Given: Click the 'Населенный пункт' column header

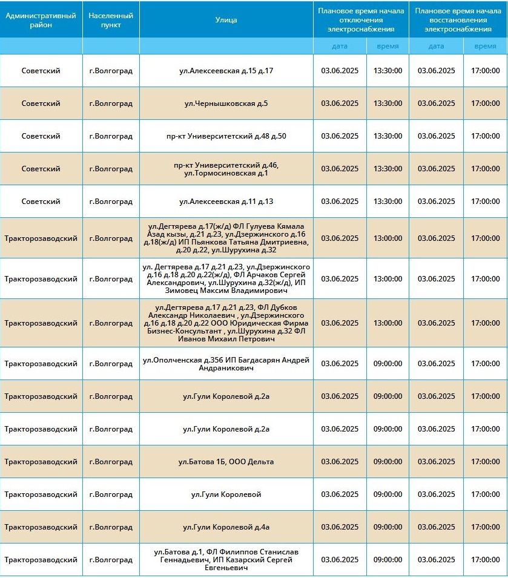Looking at the screenshot, I should (x=111, y=20).
